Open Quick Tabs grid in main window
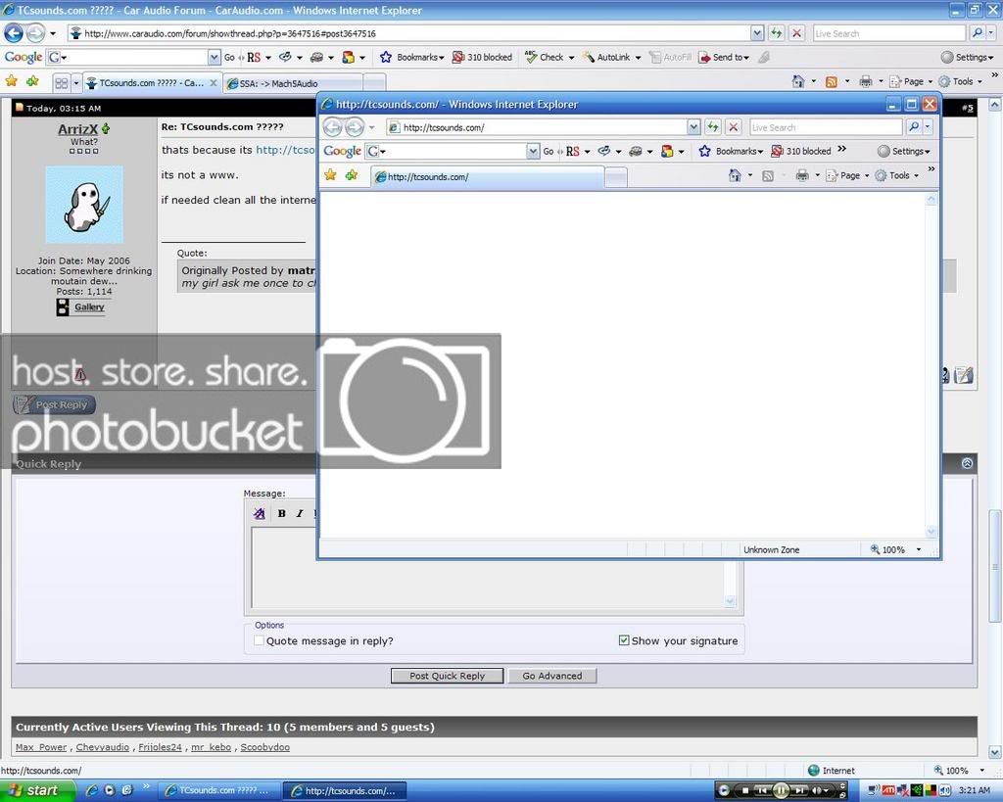The width and height of the screenshot is (1003, 802). tap(62, 83)
